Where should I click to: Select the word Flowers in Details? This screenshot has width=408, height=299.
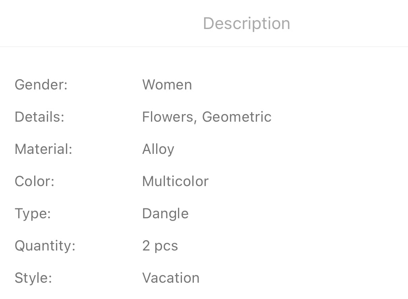168,117
